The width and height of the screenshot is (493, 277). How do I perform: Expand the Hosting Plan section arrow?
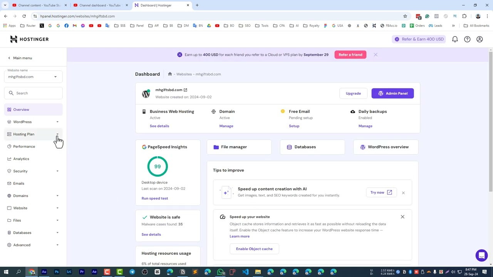tap(57, 134)
